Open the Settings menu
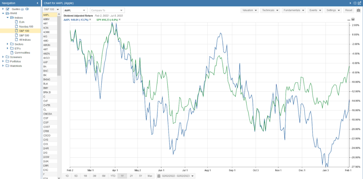363x179 pixels. tap(333, 10)
